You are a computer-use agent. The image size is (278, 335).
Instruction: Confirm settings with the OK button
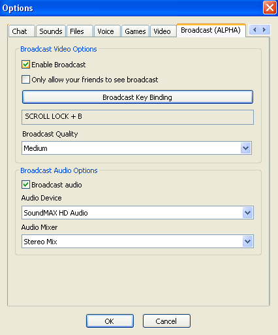[110, 321]
